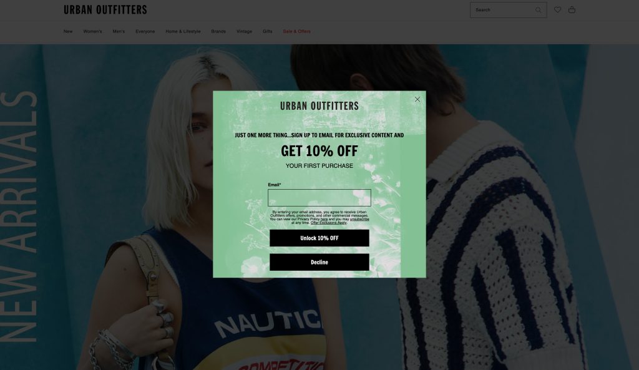Open the Men's menu
The width and height of the screenshot is (639, 370).
(119, 31)
